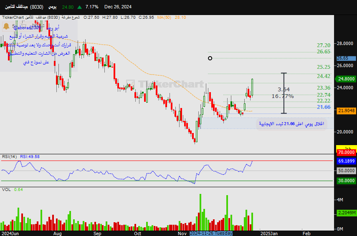Click the blue 26.65 price axis tag
This screenshot has width=357, height=236.
[x=346, y=58]
